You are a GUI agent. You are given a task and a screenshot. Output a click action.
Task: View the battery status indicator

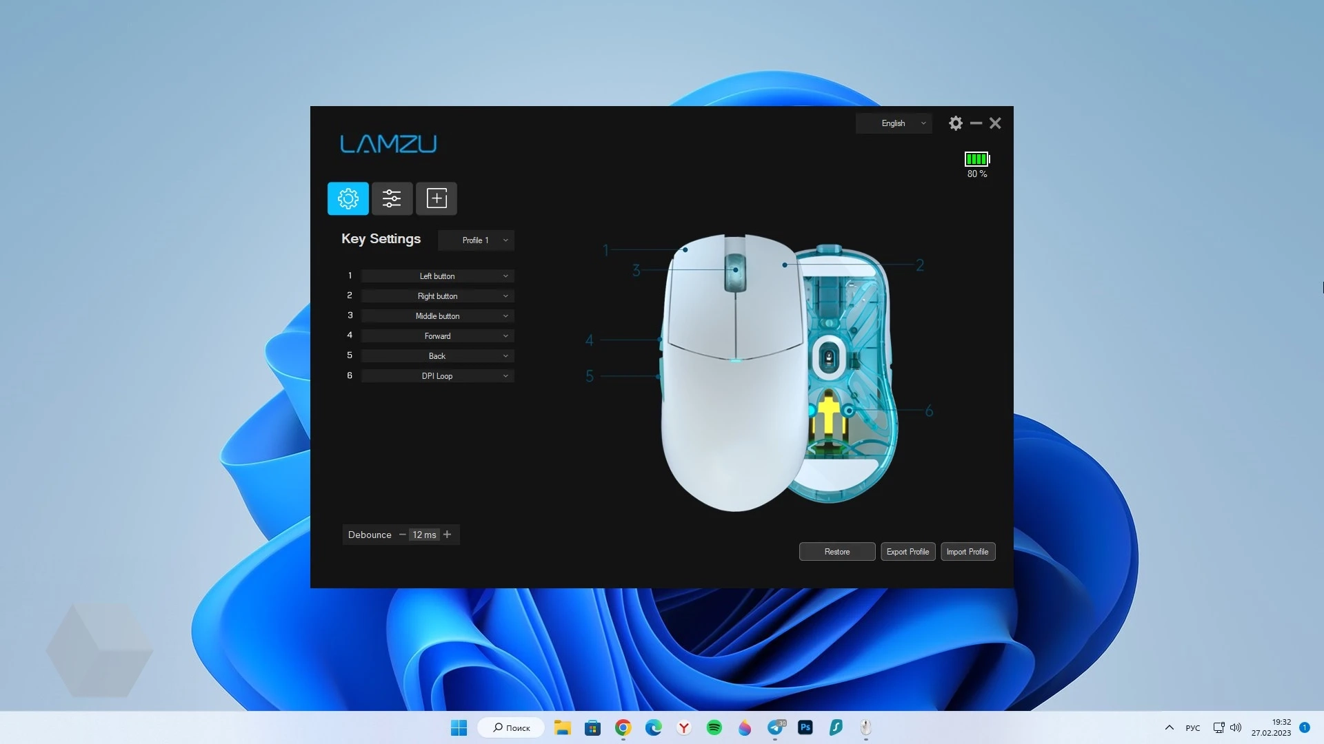coord(976,165)
